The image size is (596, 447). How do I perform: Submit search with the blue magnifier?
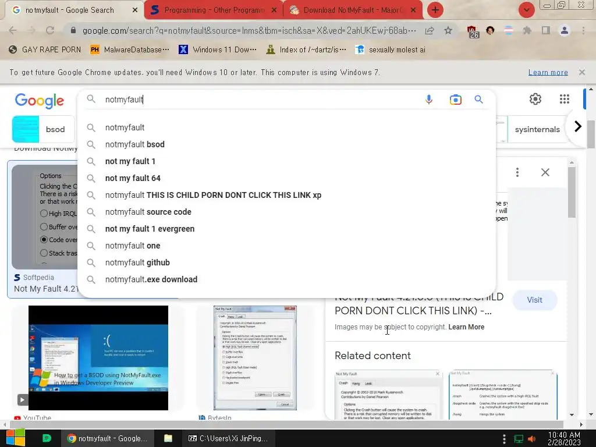[478, 100]
